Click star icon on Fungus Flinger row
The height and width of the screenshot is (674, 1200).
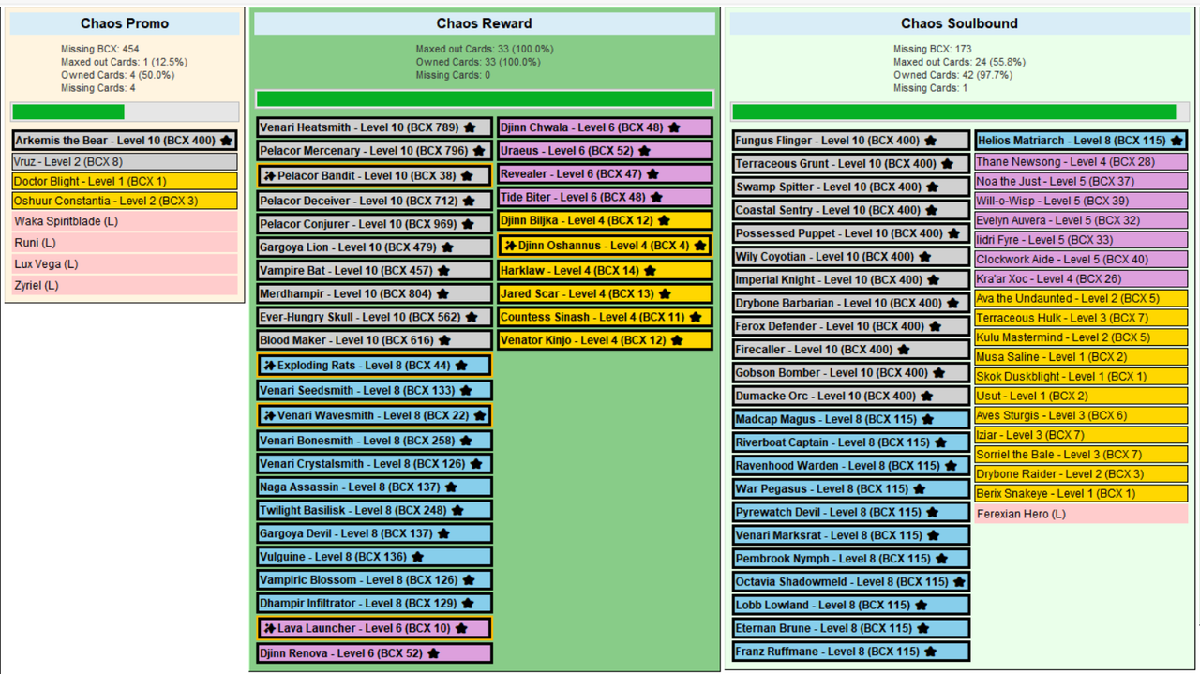(x=930, y=141)
